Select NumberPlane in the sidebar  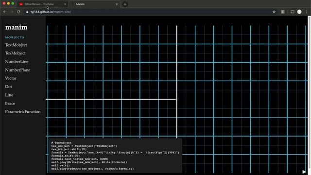click(17, 70)
